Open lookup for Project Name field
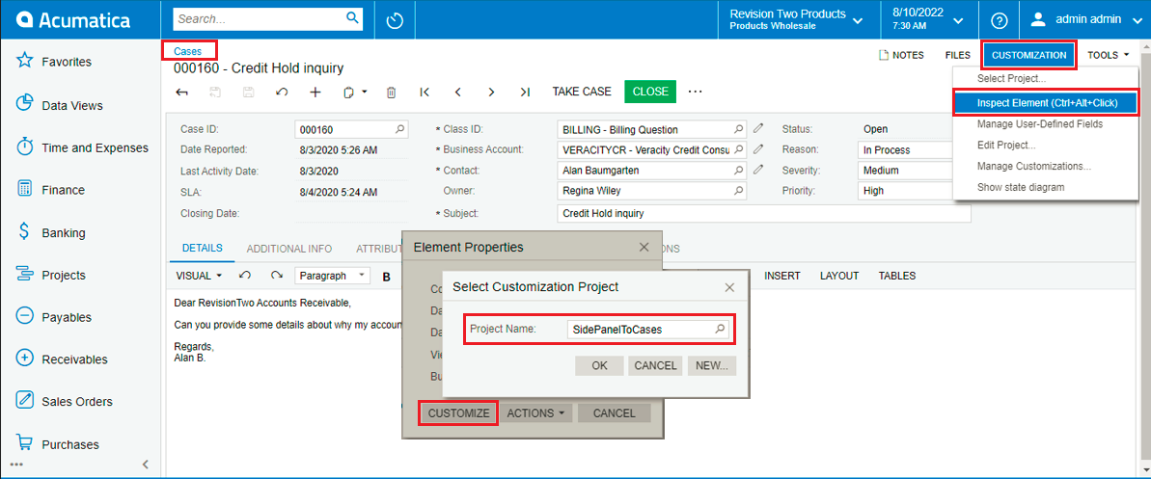Image resolution: width=1151 pixels, height=479 pixels. coord(720,330)
